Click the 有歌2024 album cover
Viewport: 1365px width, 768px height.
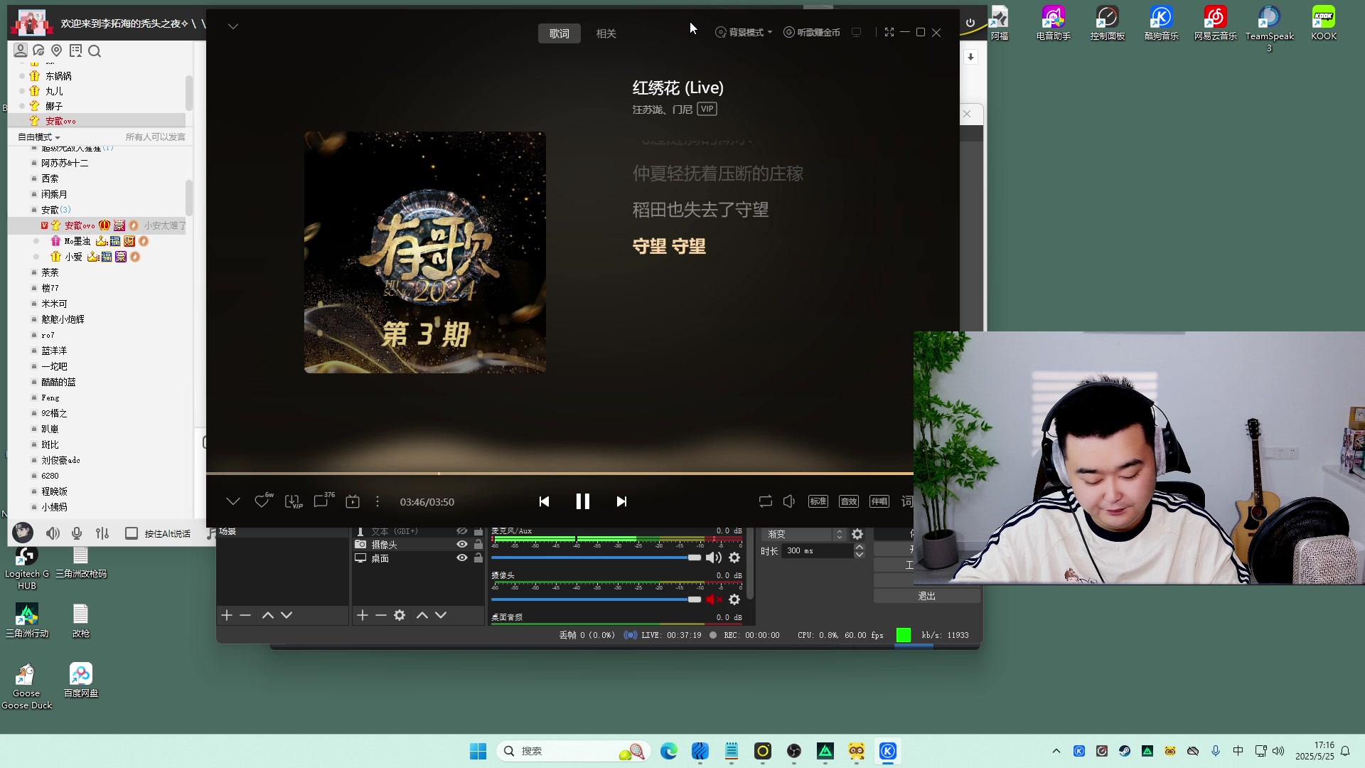tap(425, 252)
